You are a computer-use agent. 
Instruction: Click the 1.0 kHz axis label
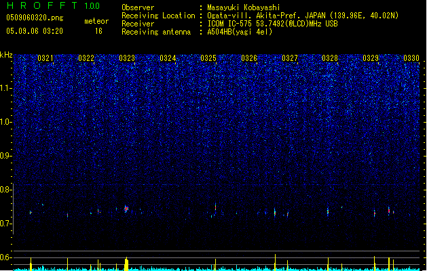point(6,122)
